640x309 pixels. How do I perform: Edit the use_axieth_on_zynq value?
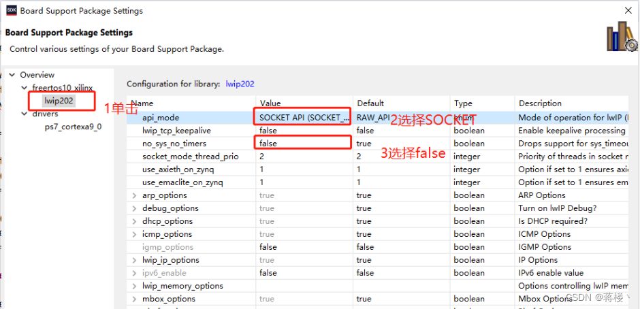click(304, 169)
